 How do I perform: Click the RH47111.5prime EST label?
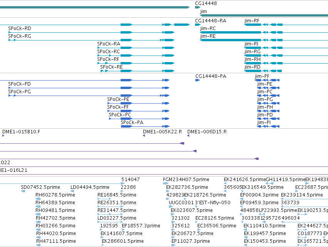point(56,241)
